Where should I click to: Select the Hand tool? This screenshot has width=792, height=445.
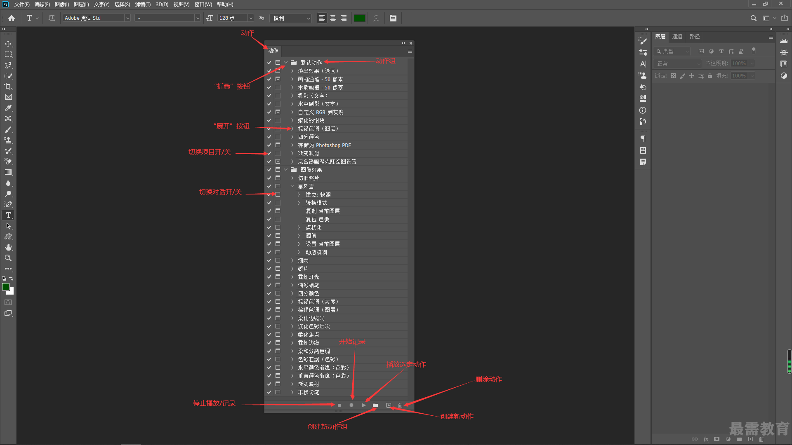tap(8, 247)
